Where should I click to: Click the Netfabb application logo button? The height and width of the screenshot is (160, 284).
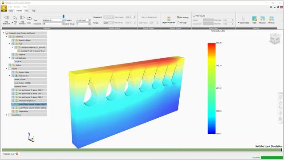pyautogui.click(x=4, y=8)
